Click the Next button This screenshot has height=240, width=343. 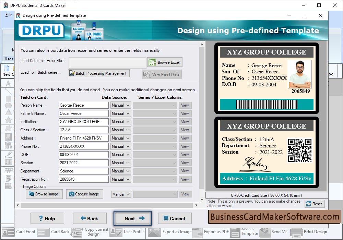pos(132,218)
